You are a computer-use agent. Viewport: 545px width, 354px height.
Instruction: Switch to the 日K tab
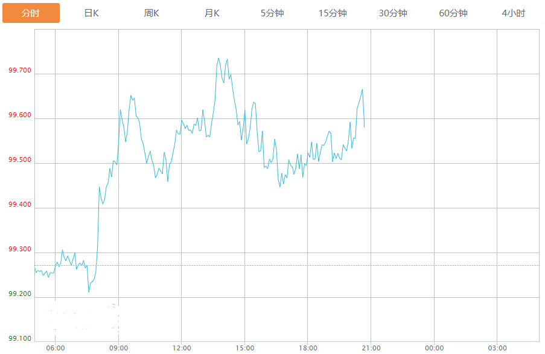click(91, 13)
